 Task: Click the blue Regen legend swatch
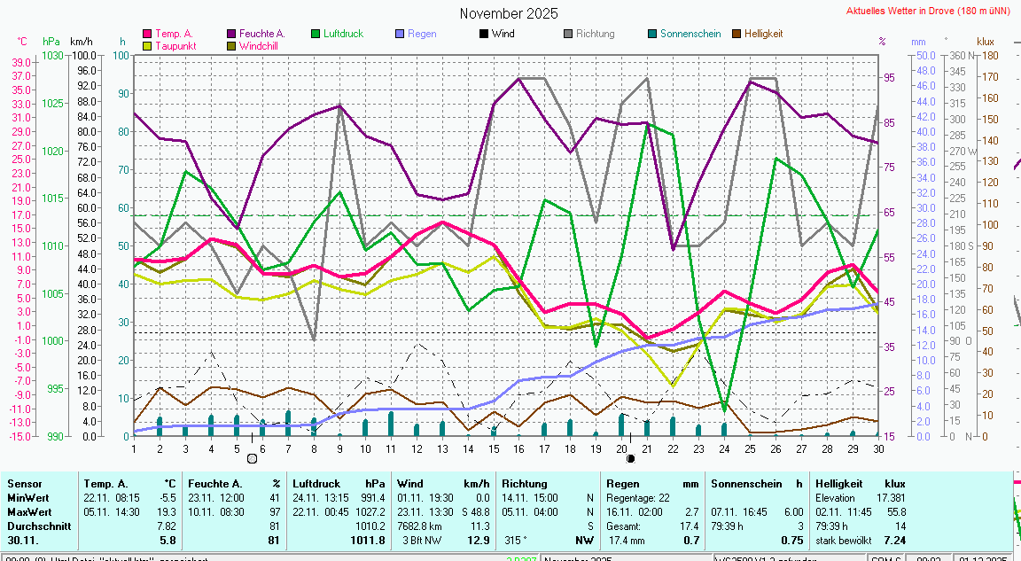tap(400, 34)
